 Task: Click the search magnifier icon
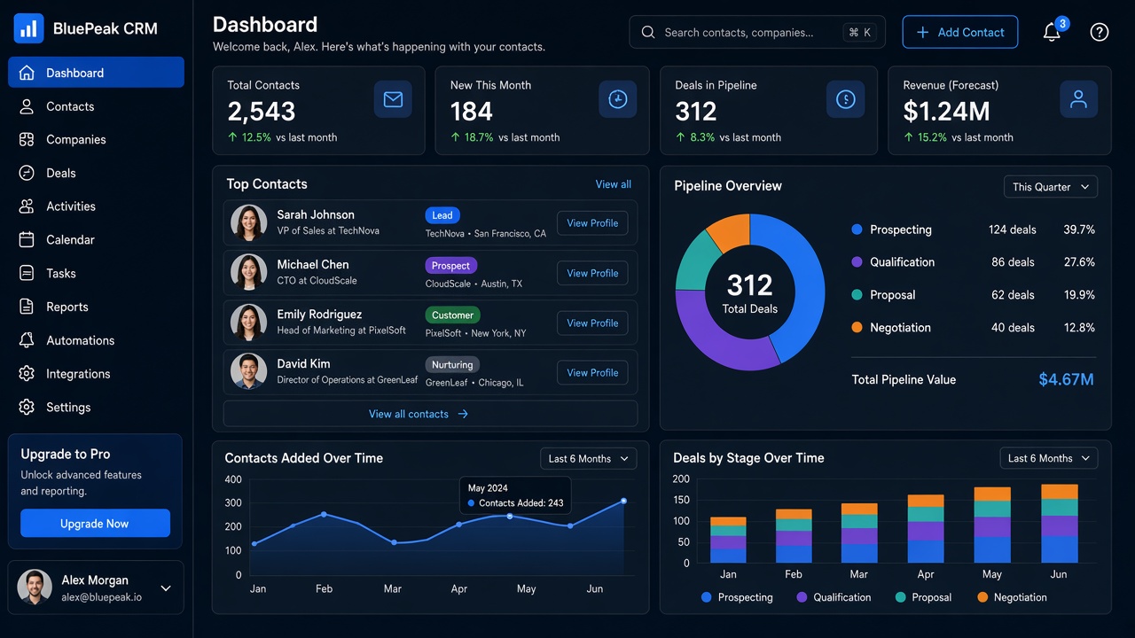tap(648, 32)
